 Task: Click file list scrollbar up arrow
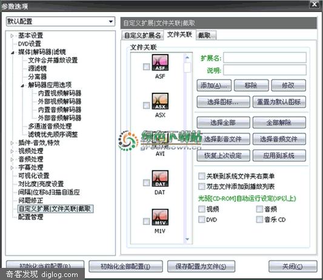click(187, 58)
